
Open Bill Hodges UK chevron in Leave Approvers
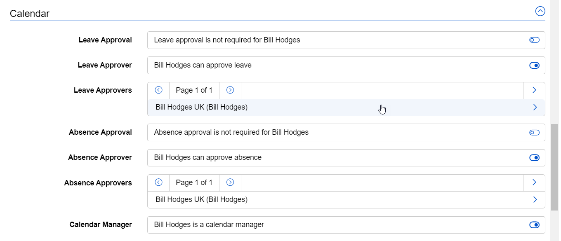coord(535,108)
